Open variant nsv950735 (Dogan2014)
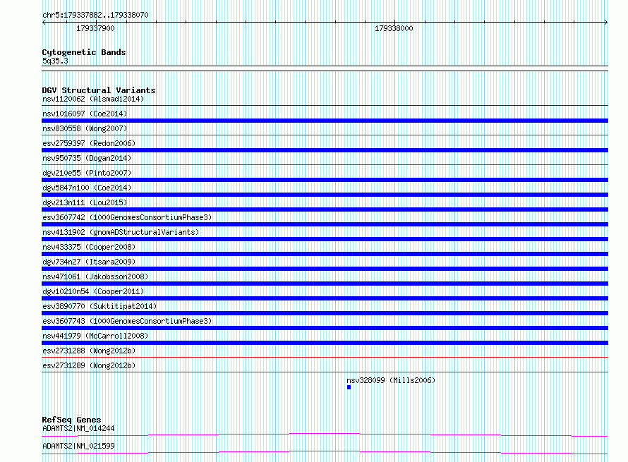The width and height of the screenshot is (628, 462). pos(87,158)
